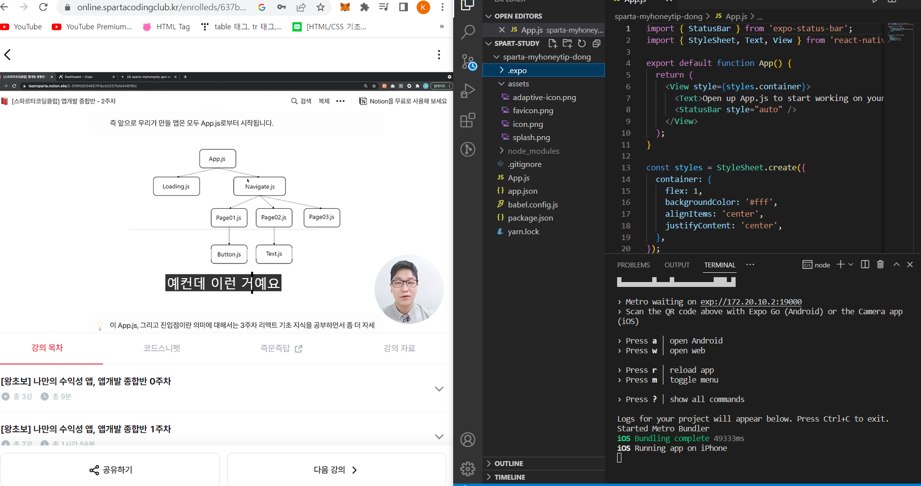Open the YouTube bookmark
Screen dimensions: 921x486
pos(21,27)
